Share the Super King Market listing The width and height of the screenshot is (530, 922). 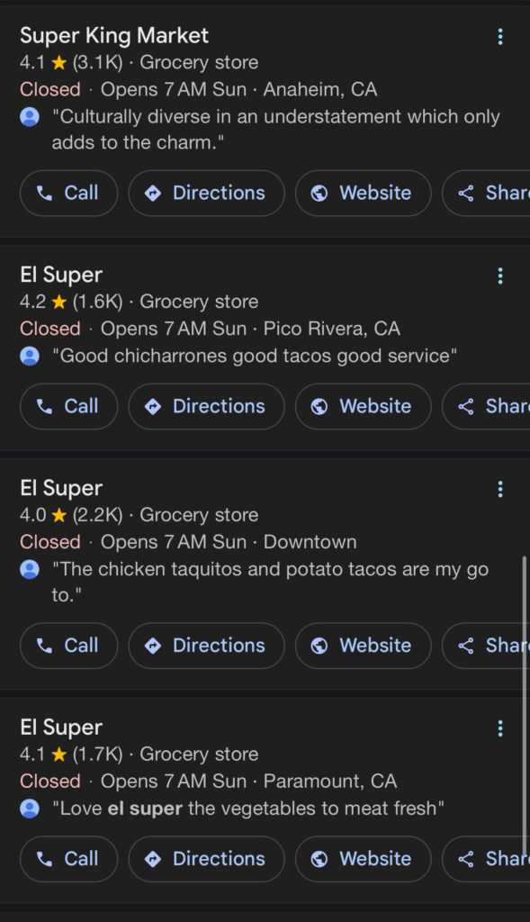487,193
